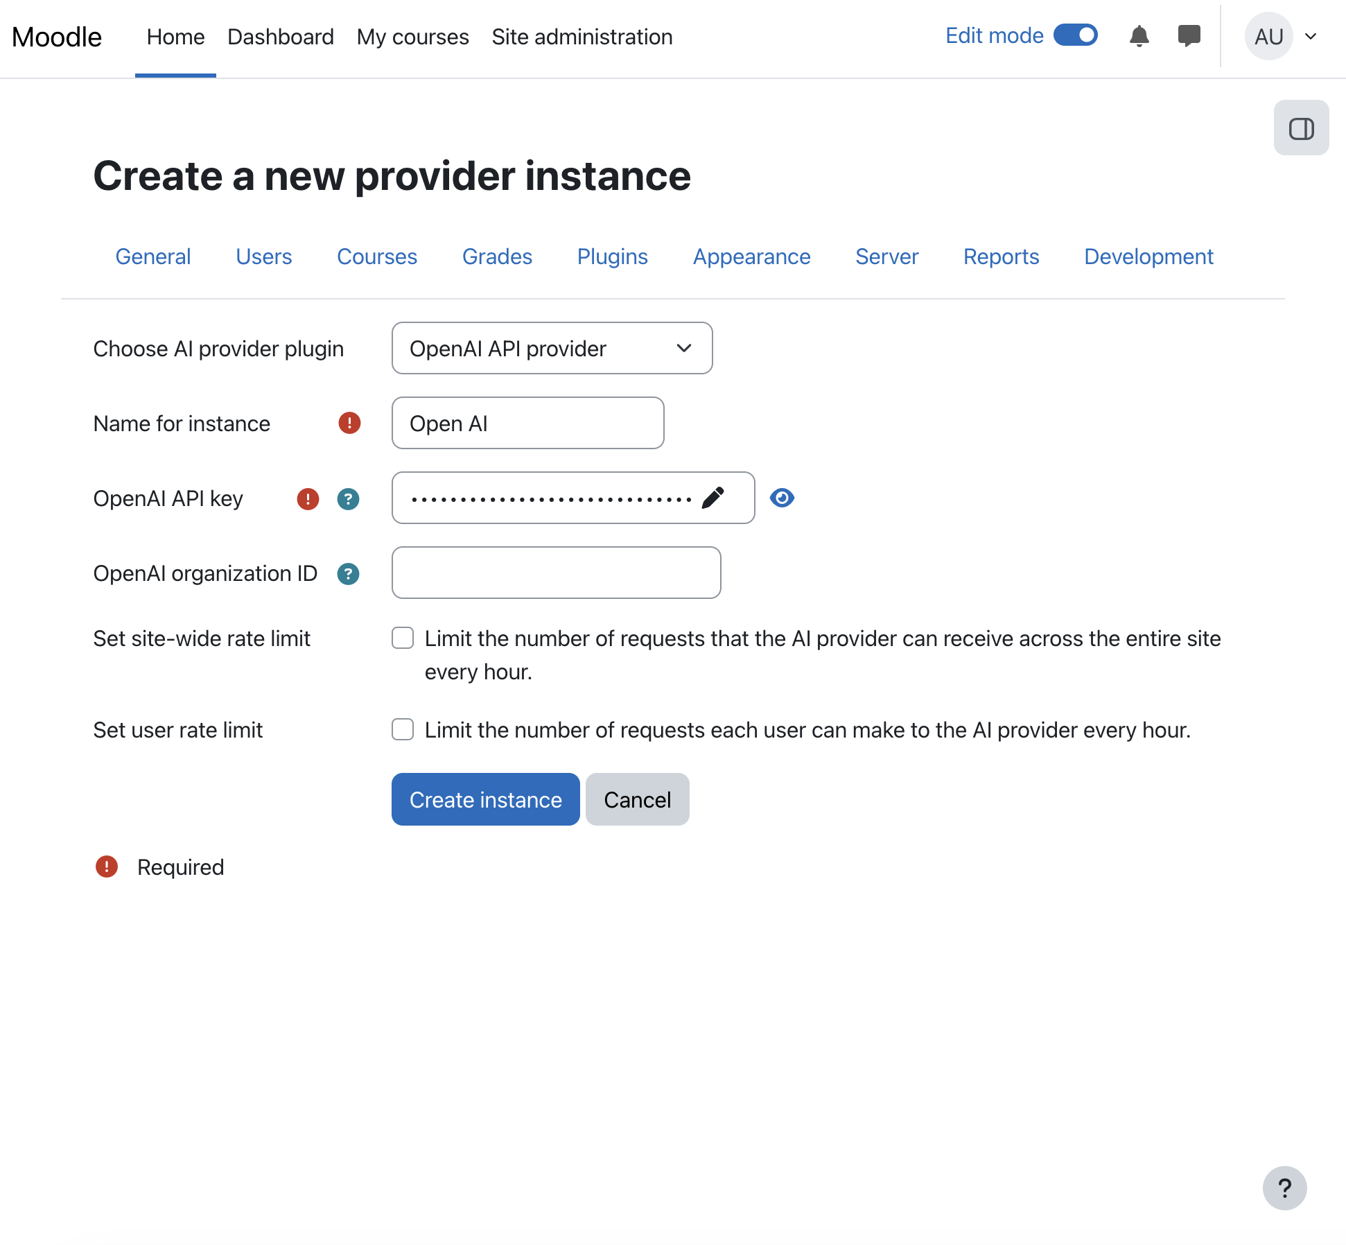Go to the Server tab

pos(886,256)
